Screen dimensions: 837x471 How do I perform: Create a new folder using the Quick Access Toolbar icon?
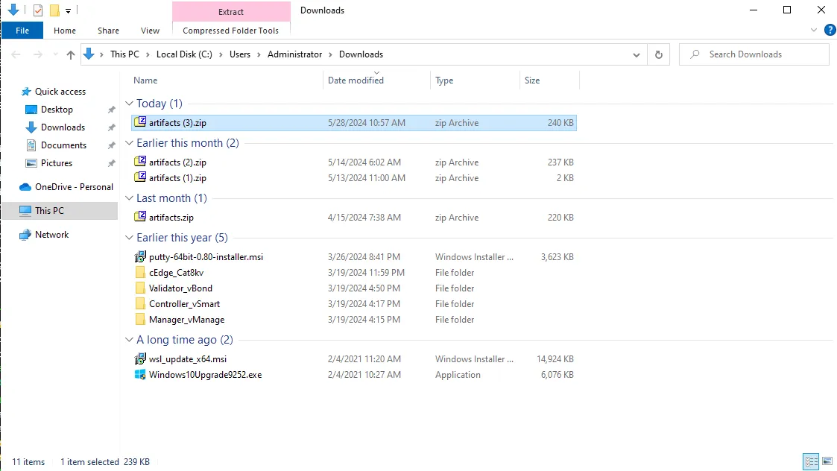tap(54, 10)
